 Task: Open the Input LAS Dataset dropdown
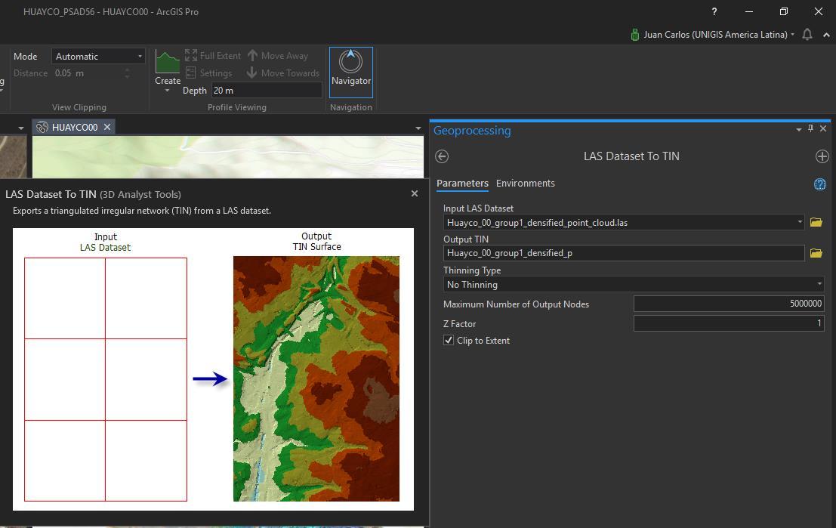tap(800, 223)
